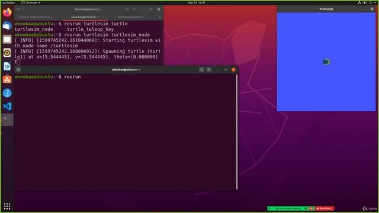Open Show Applications grid button
379x213 pixels.
coord(7,206)
